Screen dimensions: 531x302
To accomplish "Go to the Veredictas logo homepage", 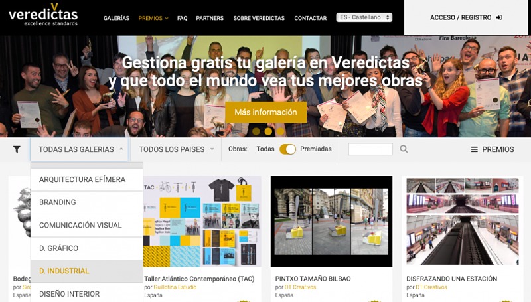I will click(43, 15).
